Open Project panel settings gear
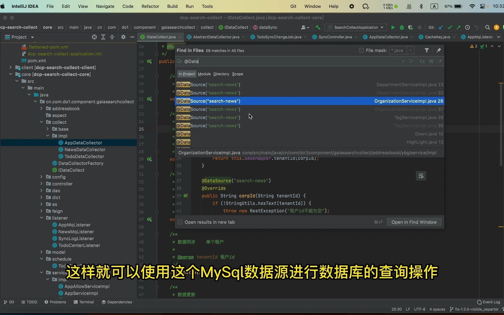504x315 pixels. click(x=123, y=37)
